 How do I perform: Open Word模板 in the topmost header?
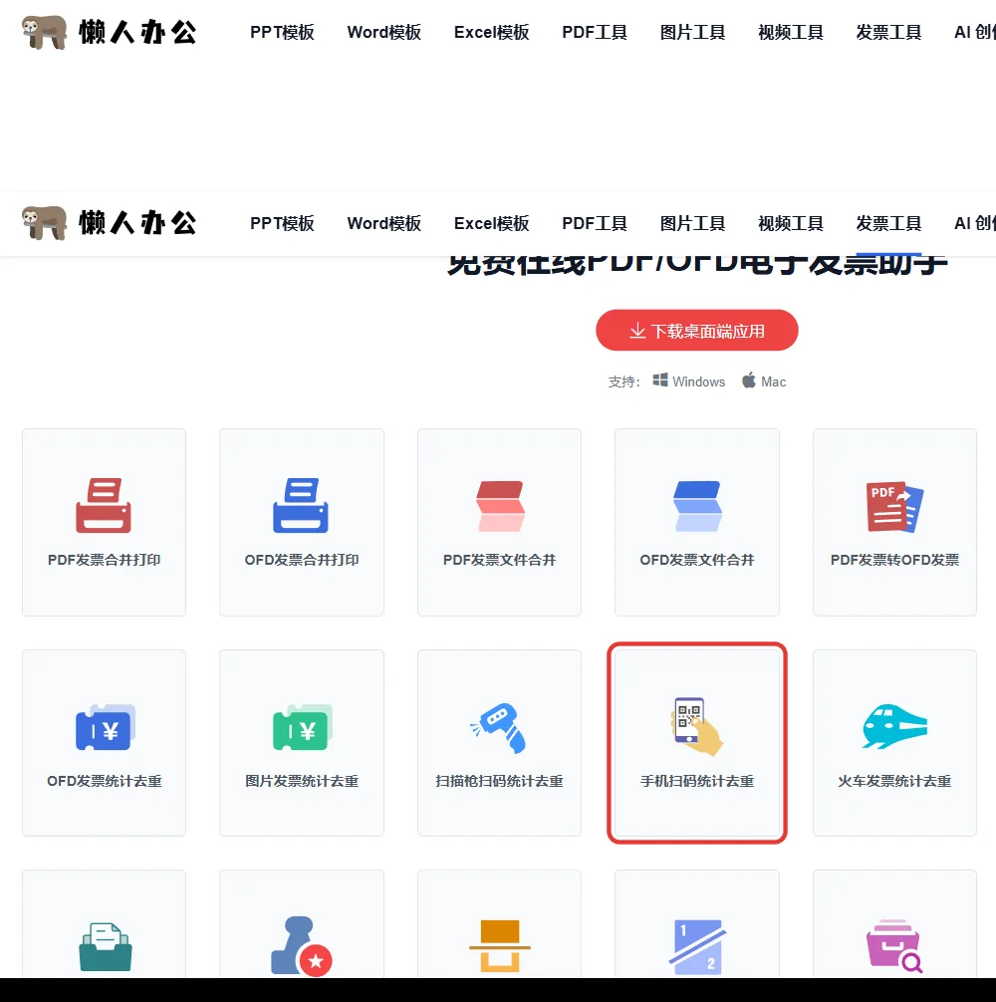384,32
